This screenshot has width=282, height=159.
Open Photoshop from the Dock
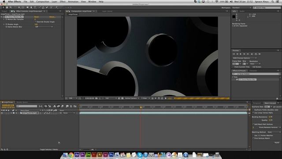[x=111, y=155]
